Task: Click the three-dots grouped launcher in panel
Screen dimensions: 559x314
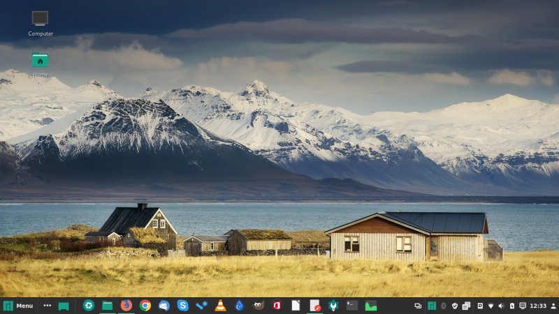Action: click(47, 306)
